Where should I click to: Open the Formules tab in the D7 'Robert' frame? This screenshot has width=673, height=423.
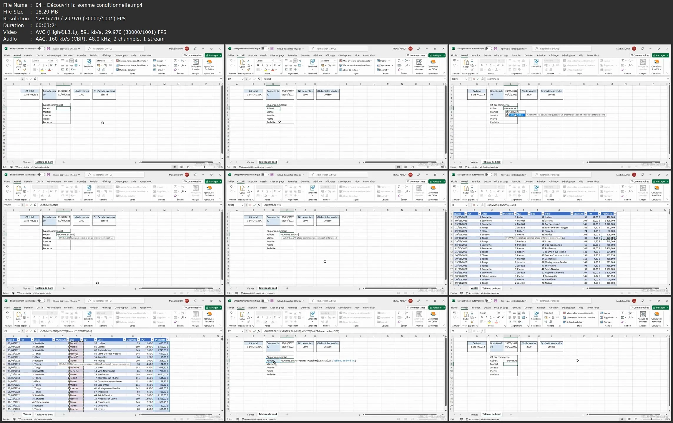(292, 55)
